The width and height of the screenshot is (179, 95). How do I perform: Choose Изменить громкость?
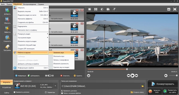[62, 64]
